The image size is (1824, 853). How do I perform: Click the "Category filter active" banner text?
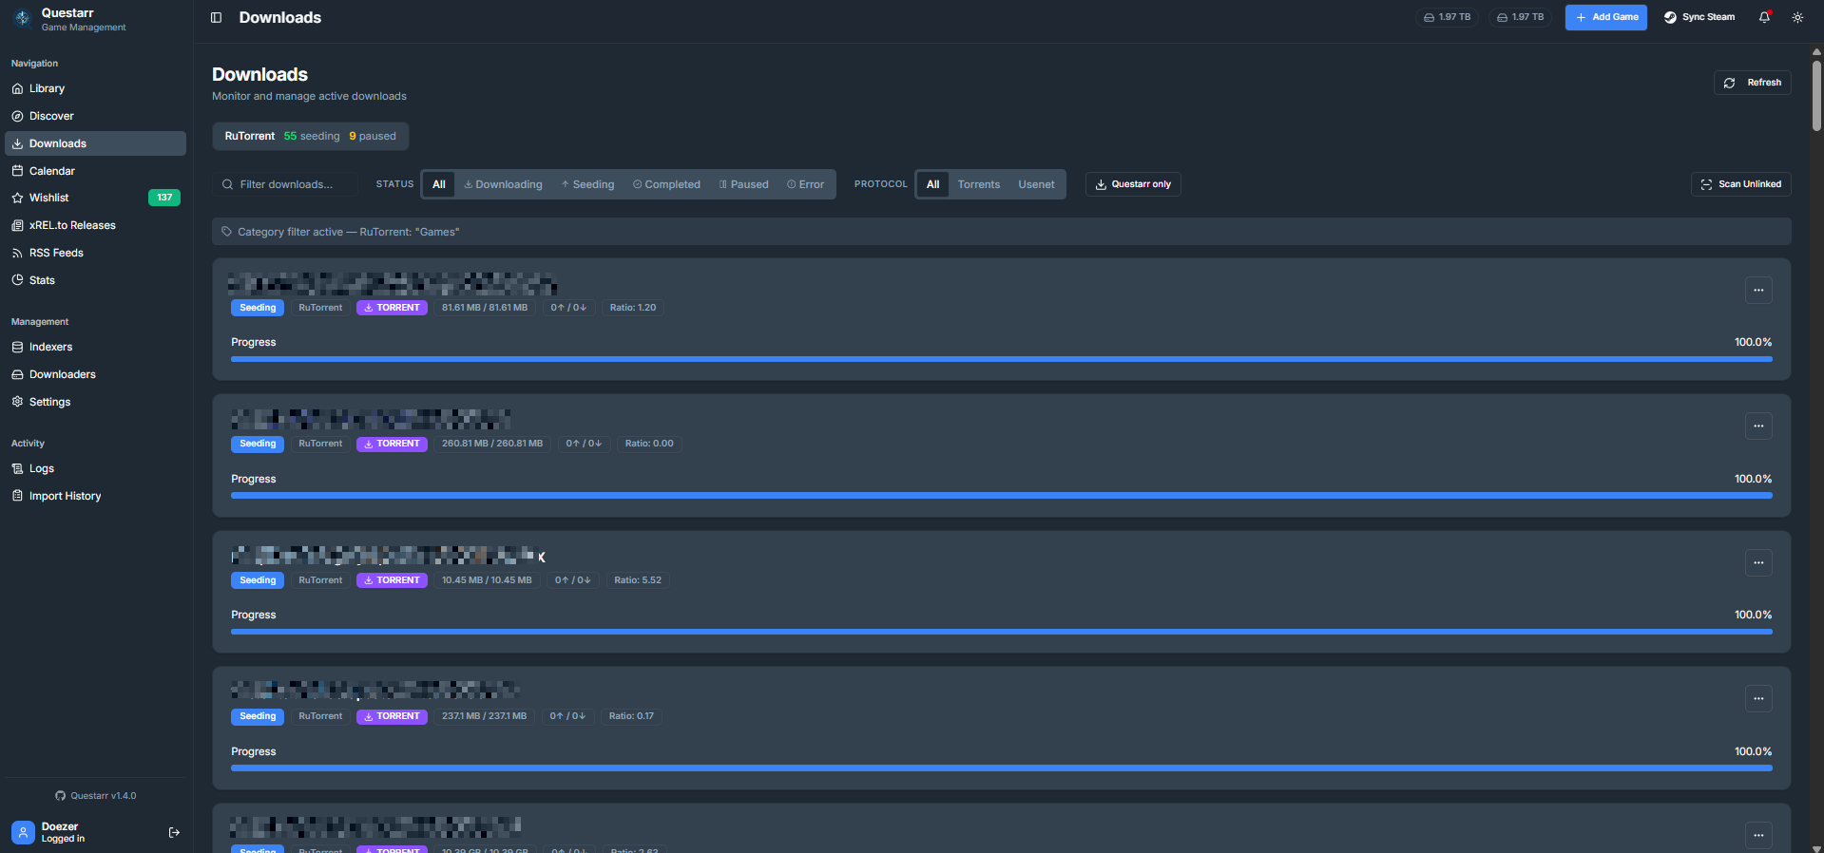[x=348, y=232]
